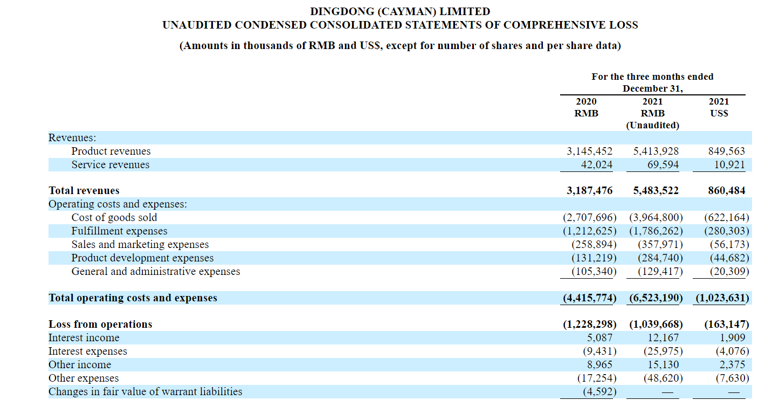This screenshot has width=772, height=407.
Task: Select General and administrative expenses label
Action: pyautogui.click(x=156, y=272)
